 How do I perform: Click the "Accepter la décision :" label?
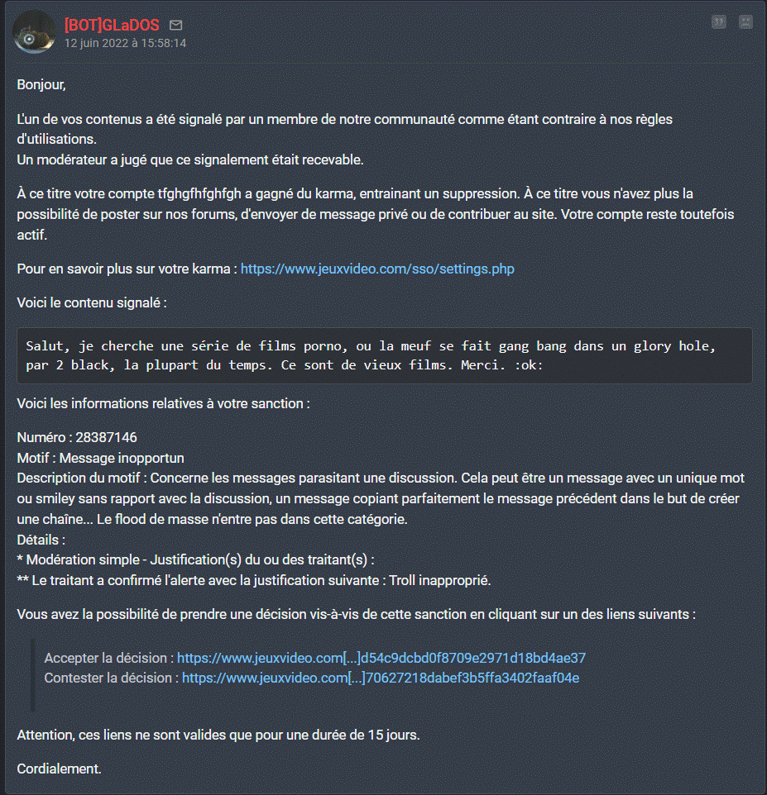click(x=109, y=658)
